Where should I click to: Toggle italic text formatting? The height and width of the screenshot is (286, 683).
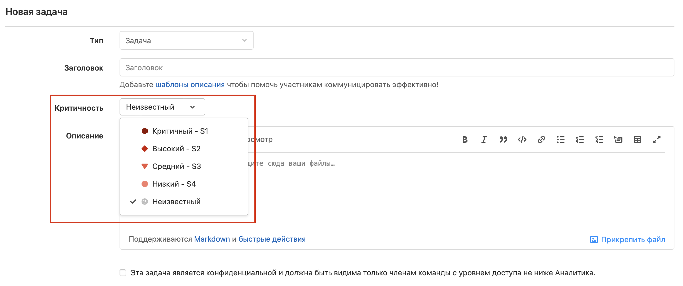tap(484, 140)
